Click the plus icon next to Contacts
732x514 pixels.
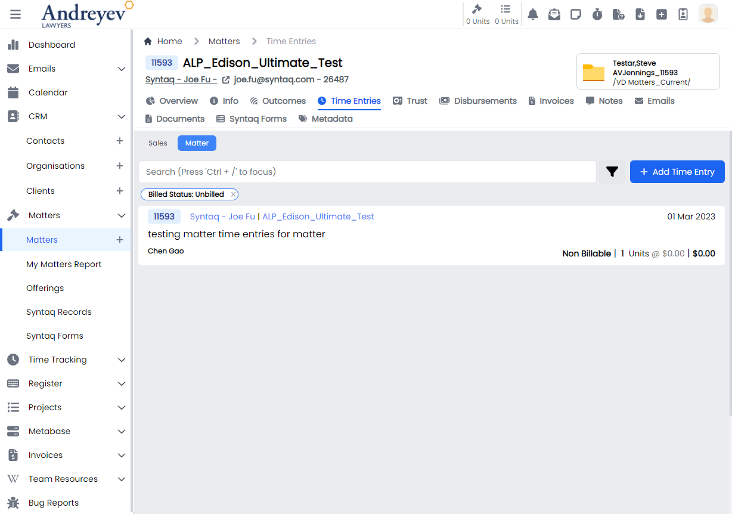click(x=120, y=141)
